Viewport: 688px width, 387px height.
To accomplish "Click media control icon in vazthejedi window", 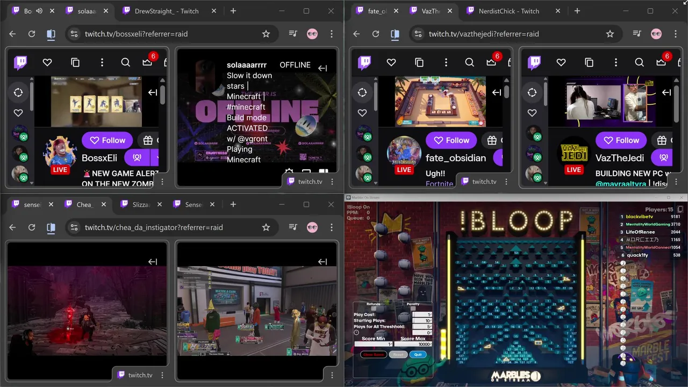I will pos(637,34).
